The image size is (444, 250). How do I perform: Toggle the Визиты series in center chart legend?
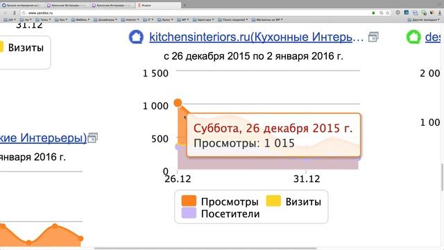click(293, 201)
